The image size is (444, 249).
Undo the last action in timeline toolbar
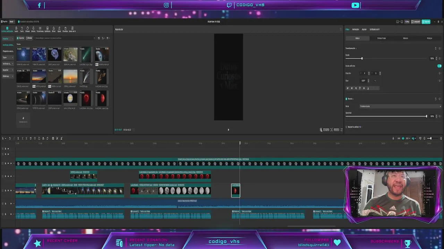click(x=10, y=138)
